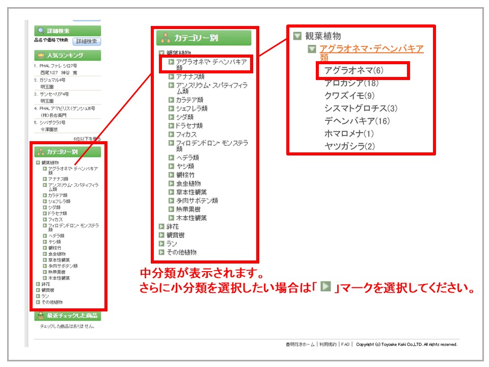Click the green arrow icon next to 鉢花 in enlarged panel
The width and height of the screenshot is (489, 367).
(x=161, y=226)
